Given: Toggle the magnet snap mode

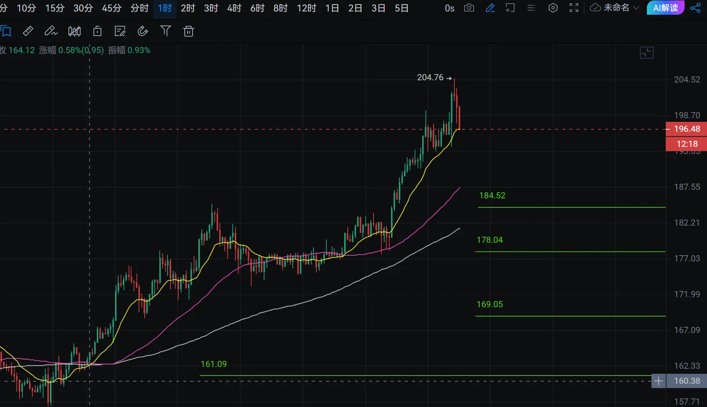Looking at the screenshot, I should (143, 31).
